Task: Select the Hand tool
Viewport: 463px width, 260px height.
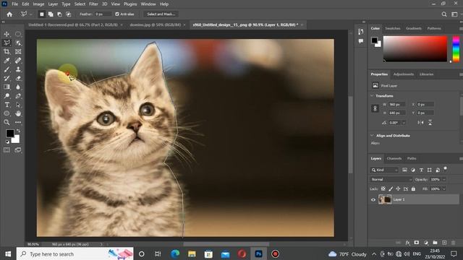Action: (x=18, y=113)
